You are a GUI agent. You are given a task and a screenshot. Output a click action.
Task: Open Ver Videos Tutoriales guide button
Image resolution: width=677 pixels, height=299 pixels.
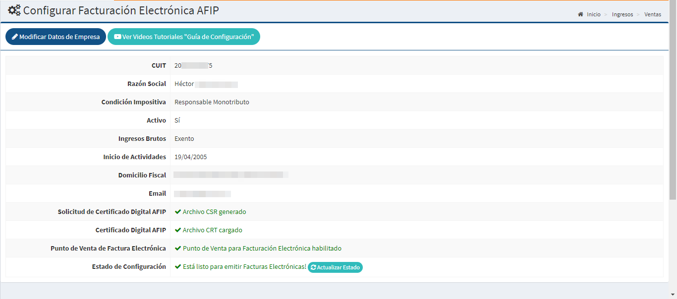click(x=184, y=37)
